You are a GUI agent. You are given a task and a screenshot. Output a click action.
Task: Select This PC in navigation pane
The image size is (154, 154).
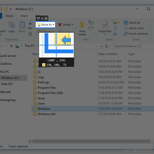pyautogui.click(x=4, y=72)
